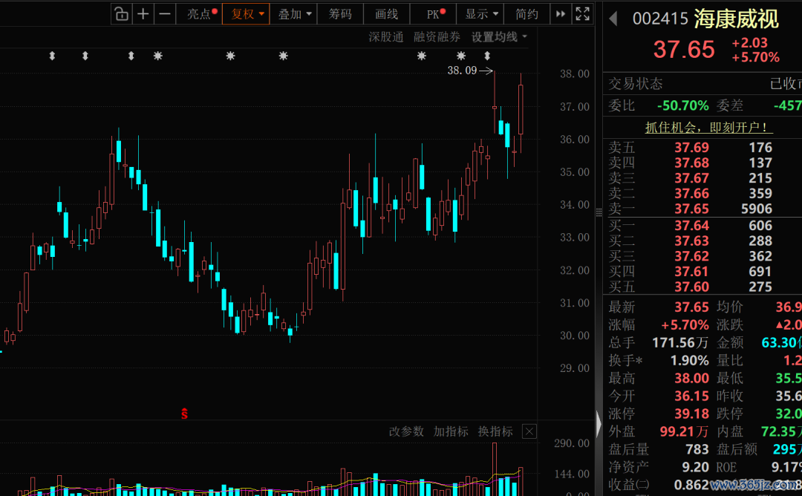Click 改参数 to edit indicator parameters
Viewport: 802px width, 496px height.
(407, 431)
